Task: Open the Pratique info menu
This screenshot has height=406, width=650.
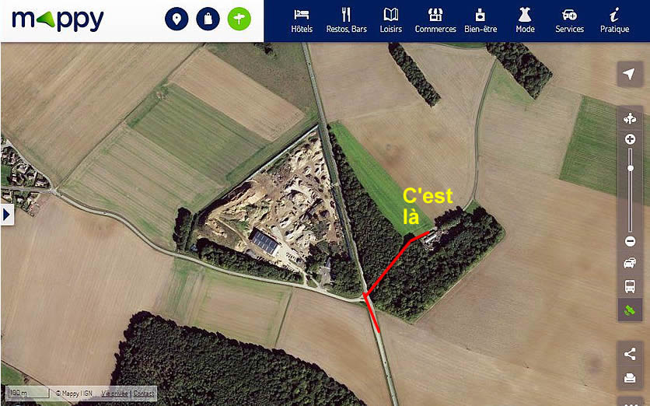Action: pos(614,21)
